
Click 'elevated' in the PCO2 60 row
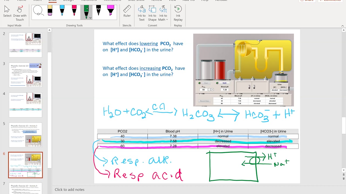[223, 146]
